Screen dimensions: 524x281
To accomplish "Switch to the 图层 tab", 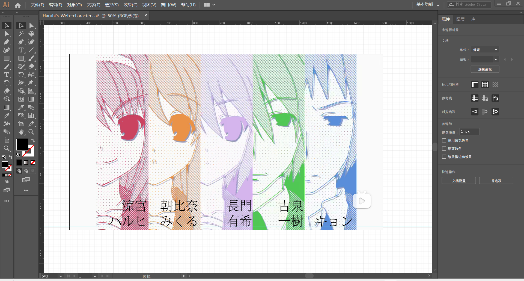I will tap(460, 19).
